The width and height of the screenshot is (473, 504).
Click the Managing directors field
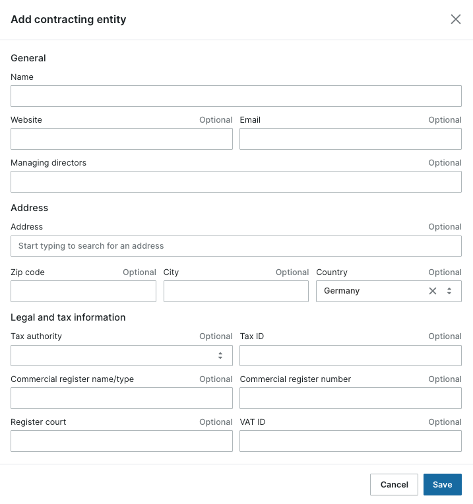pyautogui.click(x=236, y=181)
